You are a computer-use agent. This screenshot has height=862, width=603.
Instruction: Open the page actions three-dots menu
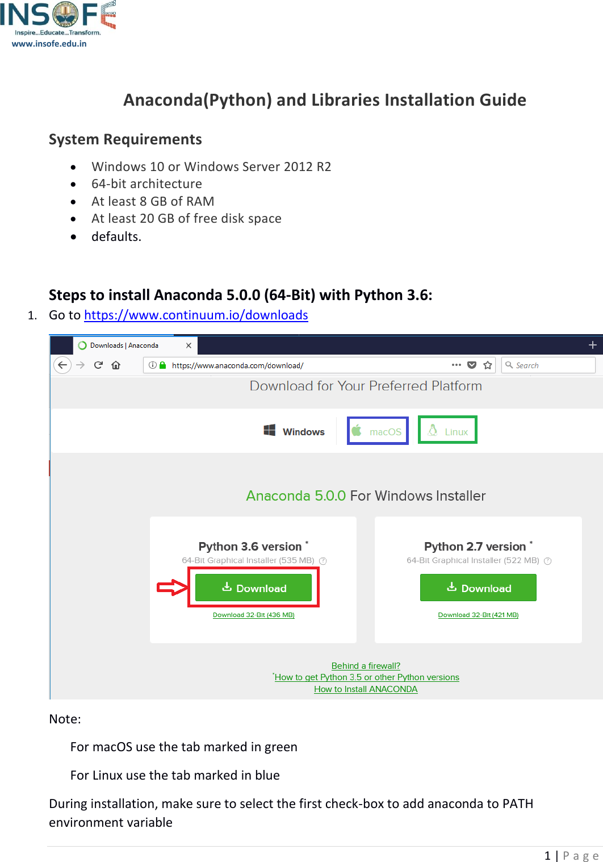[x=457, y=365]
